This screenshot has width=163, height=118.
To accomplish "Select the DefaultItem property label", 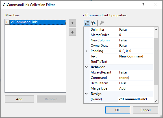I will (x=99, y=83).
